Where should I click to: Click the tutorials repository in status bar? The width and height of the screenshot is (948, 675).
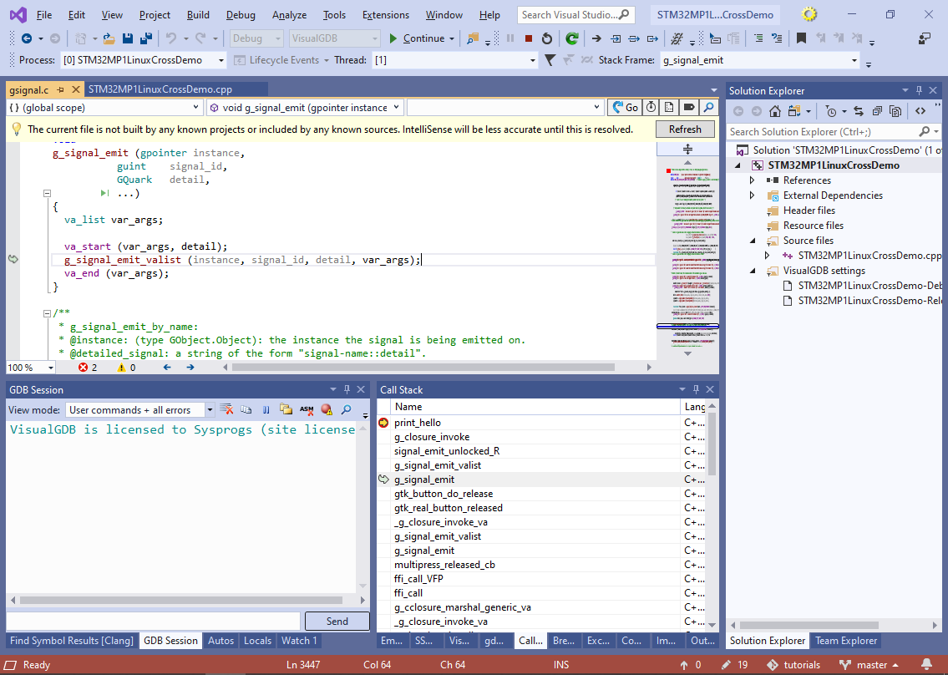point(793,665)
